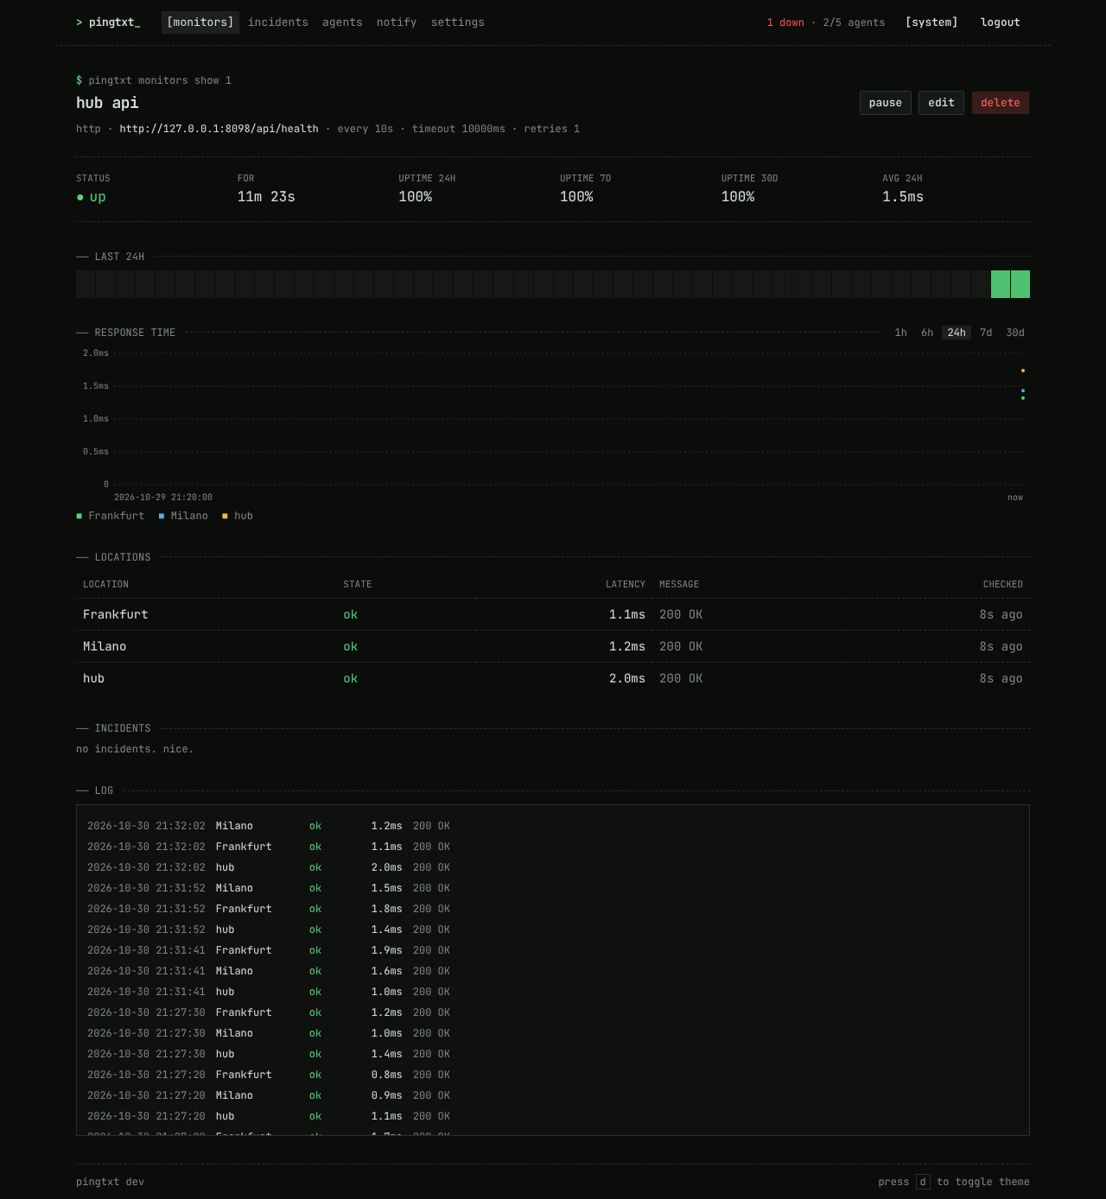Go to the agents tab
The width and height of the screenshot is (1106, 1199).
click(342, 22)
